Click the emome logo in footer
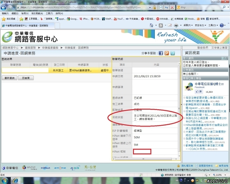Screen dimensions: 230x184 (x=60, y=168)
